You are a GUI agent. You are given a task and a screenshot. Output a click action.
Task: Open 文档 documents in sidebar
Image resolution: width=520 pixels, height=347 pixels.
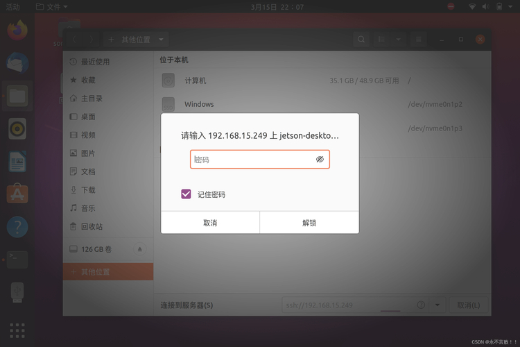click(108, 171)
